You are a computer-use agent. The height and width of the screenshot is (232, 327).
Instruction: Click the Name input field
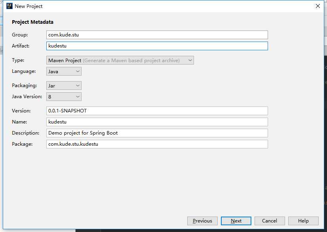[x=157, y=122]
